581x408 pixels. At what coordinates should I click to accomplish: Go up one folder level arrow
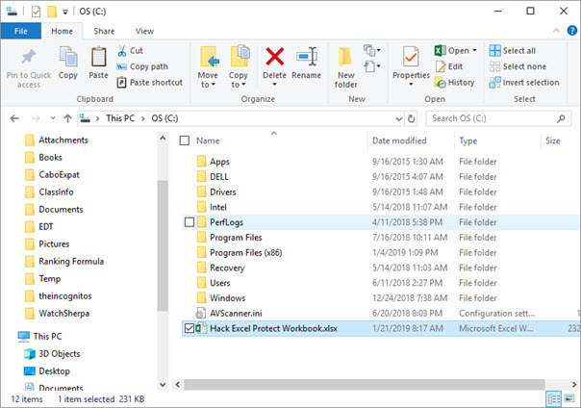[x=67, y=118]
